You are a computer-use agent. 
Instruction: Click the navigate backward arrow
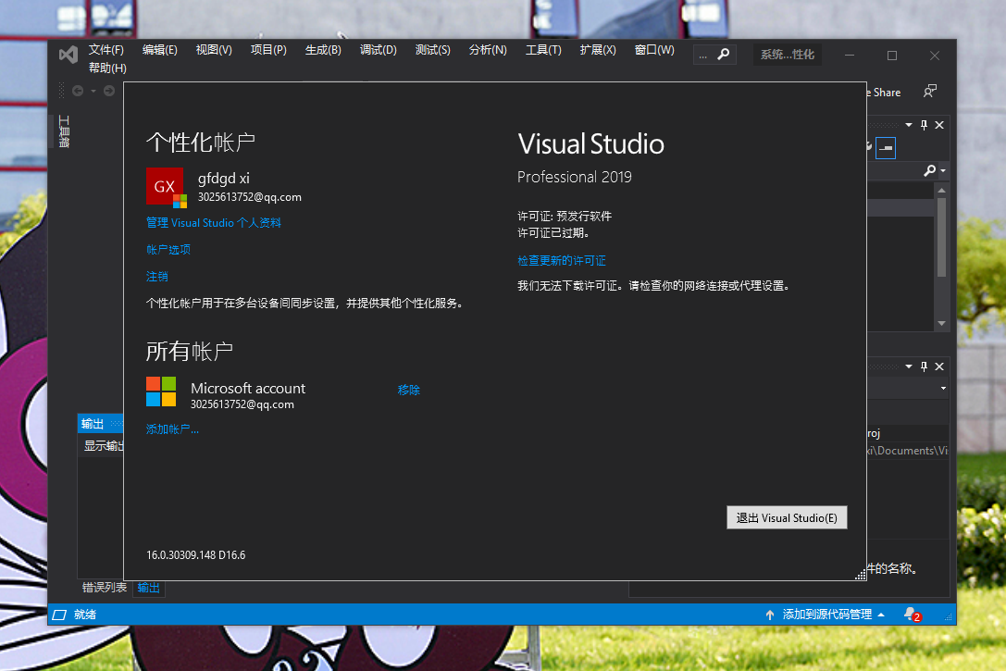click(77, 91)
